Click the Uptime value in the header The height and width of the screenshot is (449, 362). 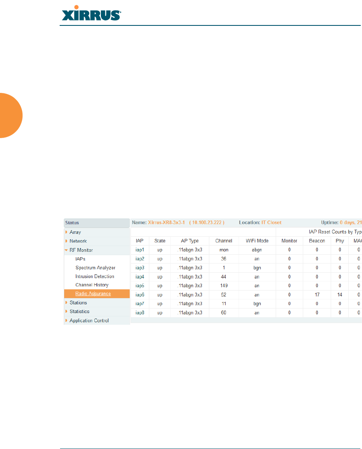351,223
